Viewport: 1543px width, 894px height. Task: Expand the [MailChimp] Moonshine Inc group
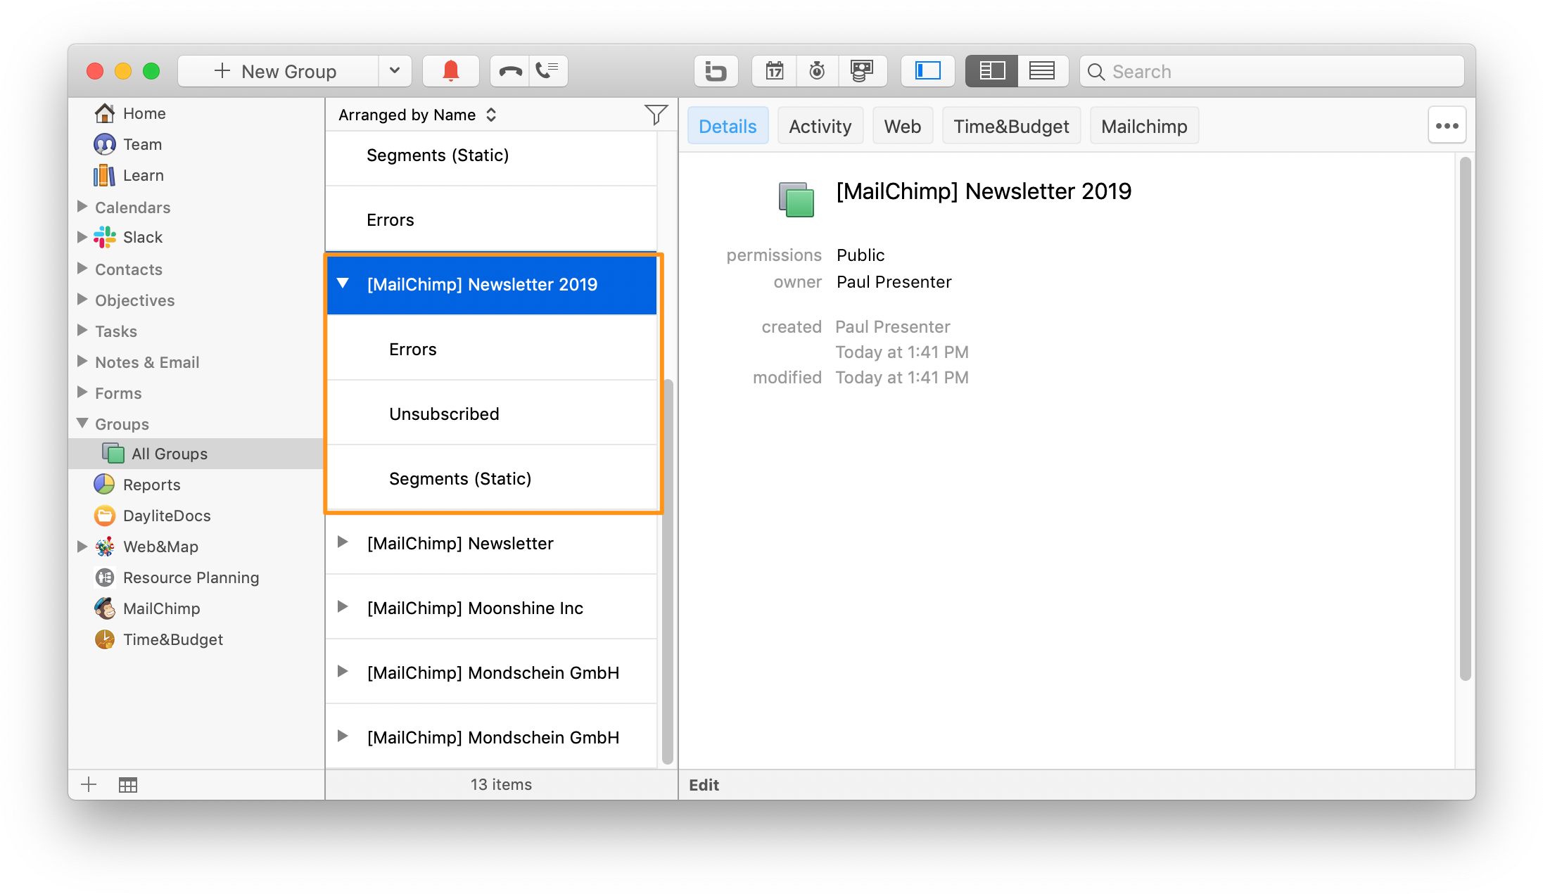pos(343,607)
